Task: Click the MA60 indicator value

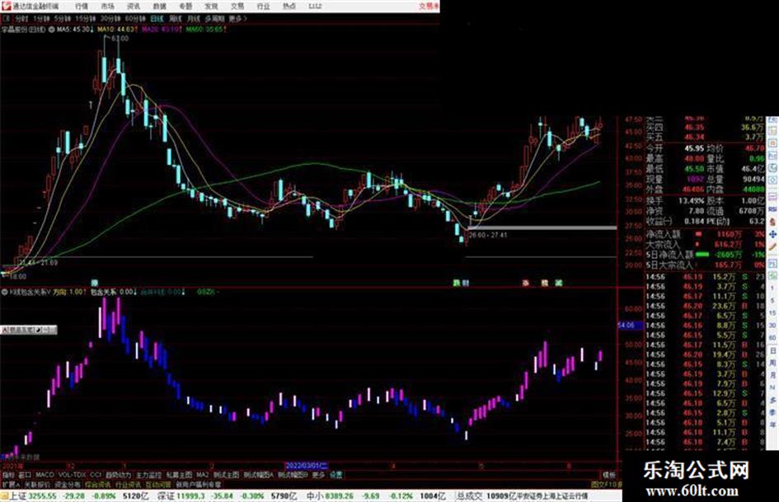Action: point(207,30)
